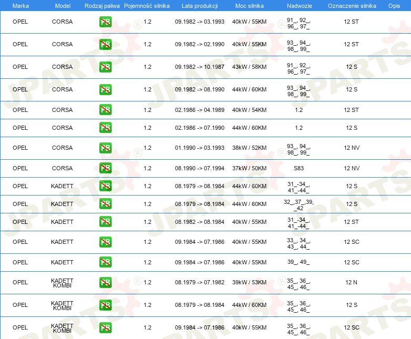Click 12 NV engine code in S83 row
The image size is (411, 339).
[352, 168]
